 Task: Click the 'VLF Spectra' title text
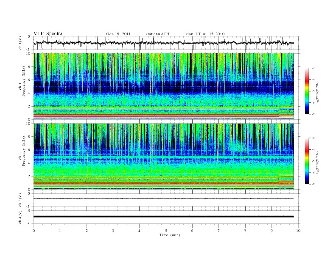(x=48, y=33)
